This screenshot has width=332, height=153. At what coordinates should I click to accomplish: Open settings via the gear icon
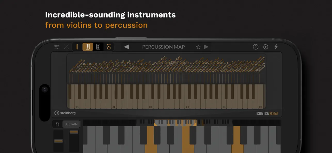tap(266, 47)
